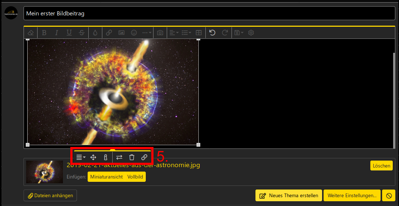
Task: Click the replace image swap icon
Action: [119, 157]
